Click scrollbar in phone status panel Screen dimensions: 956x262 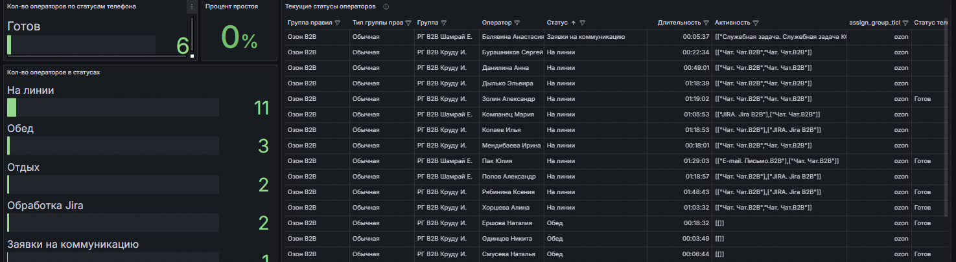point(192,36)
